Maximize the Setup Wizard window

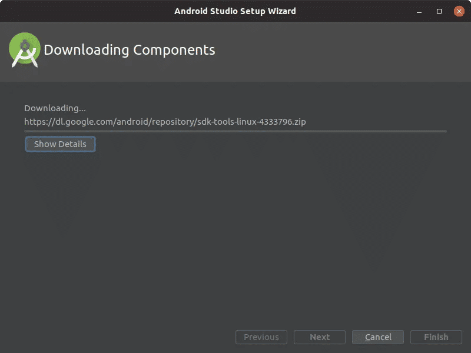click(x=439, y=11)
